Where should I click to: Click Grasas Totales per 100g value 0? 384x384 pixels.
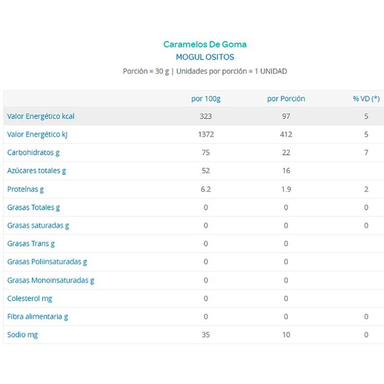pos(206,207)
